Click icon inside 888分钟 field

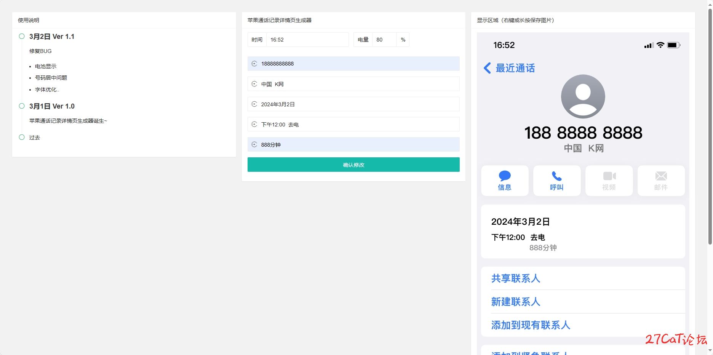[254, 144]
